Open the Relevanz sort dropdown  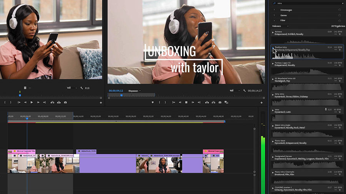click(x=280, y=26)
